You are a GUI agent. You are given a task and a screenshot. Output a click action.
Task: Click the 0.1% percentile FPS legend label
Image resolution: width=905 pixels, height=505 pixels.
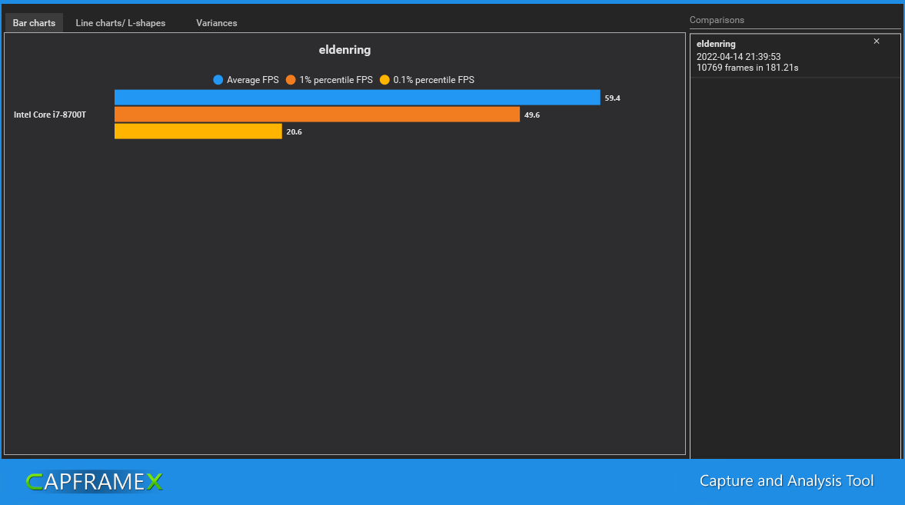434,80
